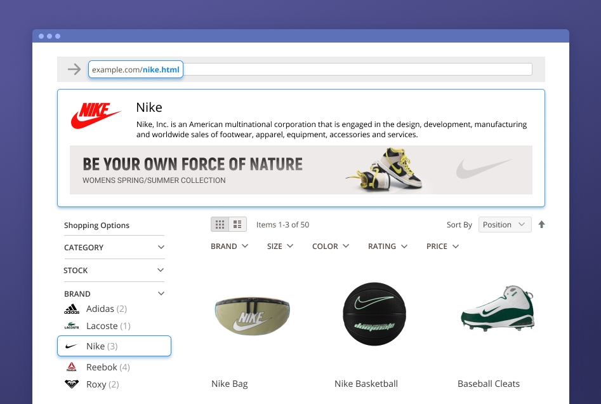Viewport: 601px width, 404px height.
Task: Switch to list view mode
Action: coord(238,224)
